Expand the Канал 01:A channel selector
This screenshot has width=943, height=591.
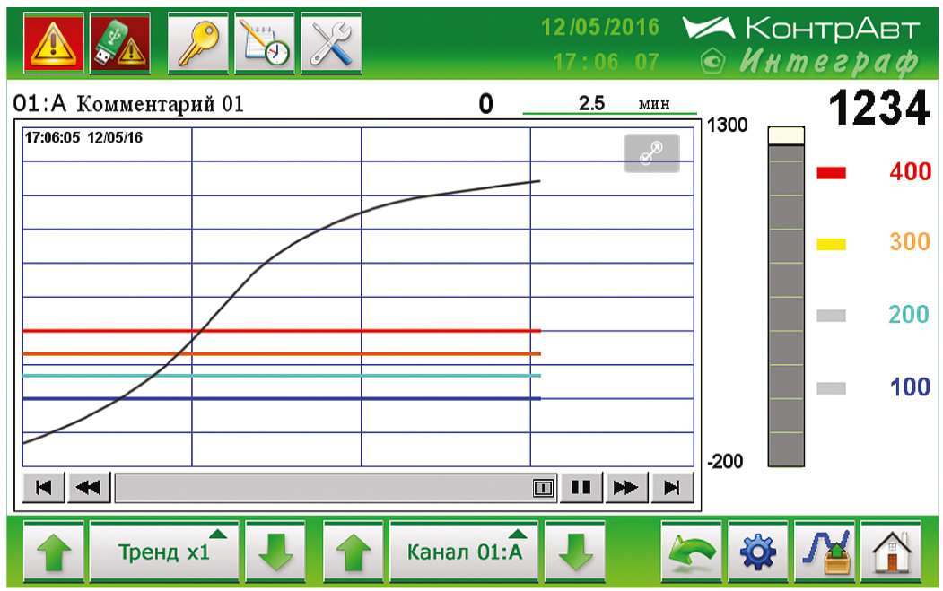[464, 550]
